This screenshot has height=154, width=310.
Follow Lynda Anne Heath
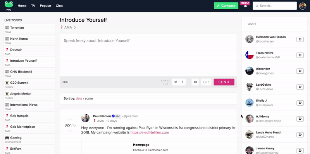pyautogui.click(x=300, y=135)
